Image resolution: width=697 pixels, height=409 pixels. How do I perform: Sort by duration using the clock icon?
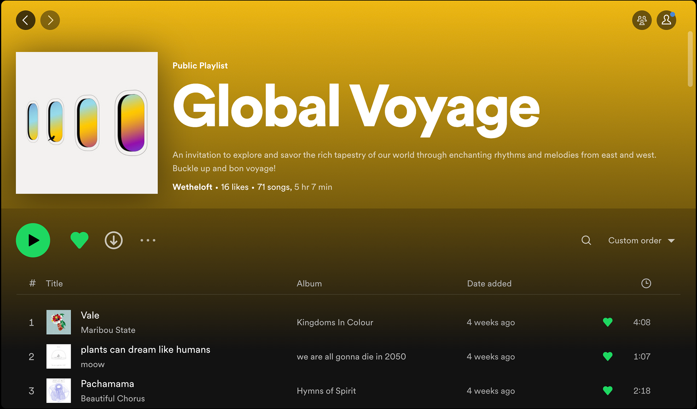tap(646, 283)
